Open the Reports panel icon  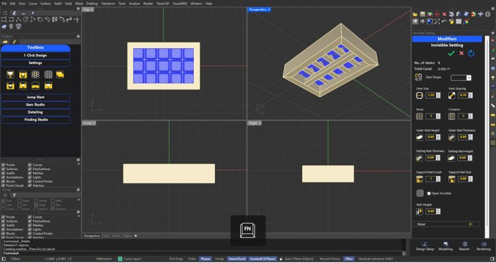pyautogui.click(x=464, y=244)
